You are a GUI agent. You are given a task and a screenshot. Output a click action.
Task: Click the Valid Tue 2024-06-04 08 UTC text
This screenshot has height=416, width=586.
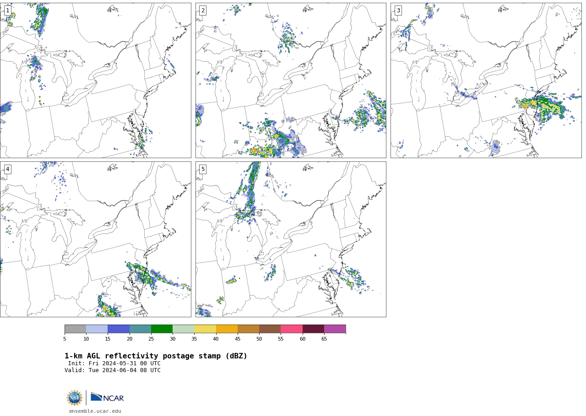[113, 370]
